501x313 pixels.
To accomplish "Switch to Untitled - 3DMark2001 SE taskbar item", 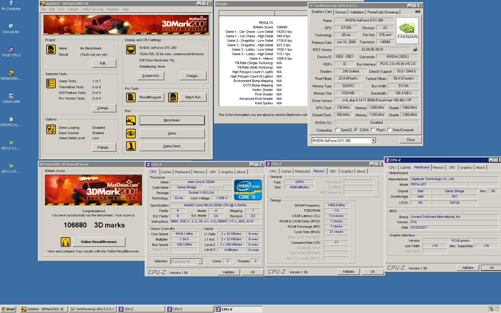I will click(44, 309).
